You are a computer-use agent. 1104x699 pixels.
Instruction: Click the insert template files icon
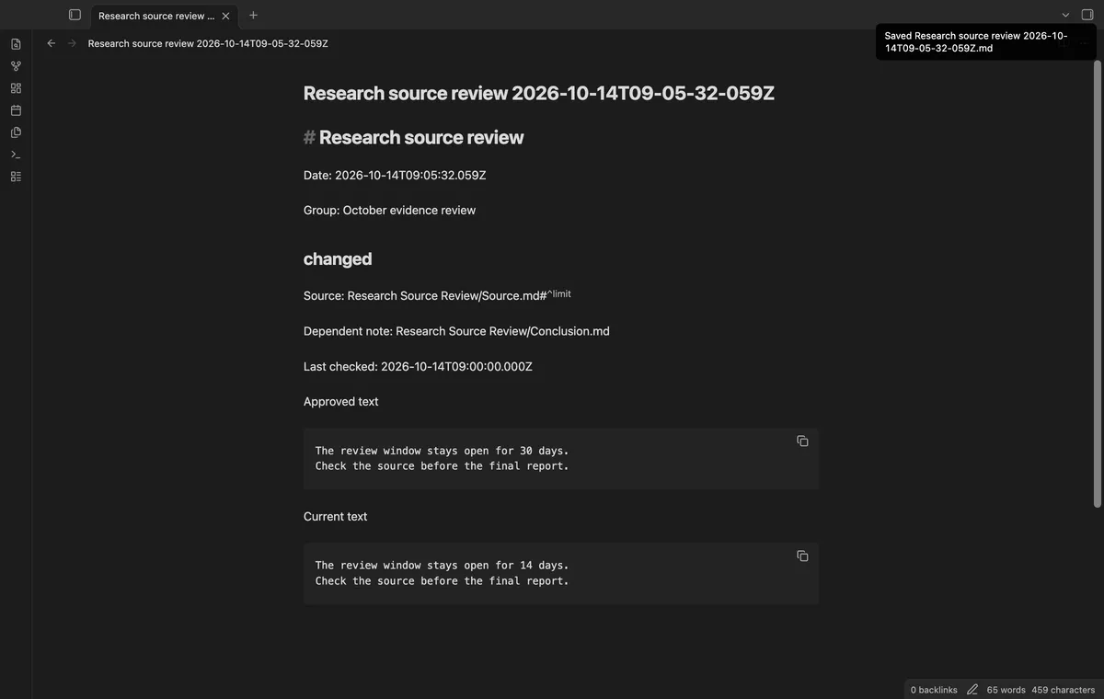click(x=16, y=132)
